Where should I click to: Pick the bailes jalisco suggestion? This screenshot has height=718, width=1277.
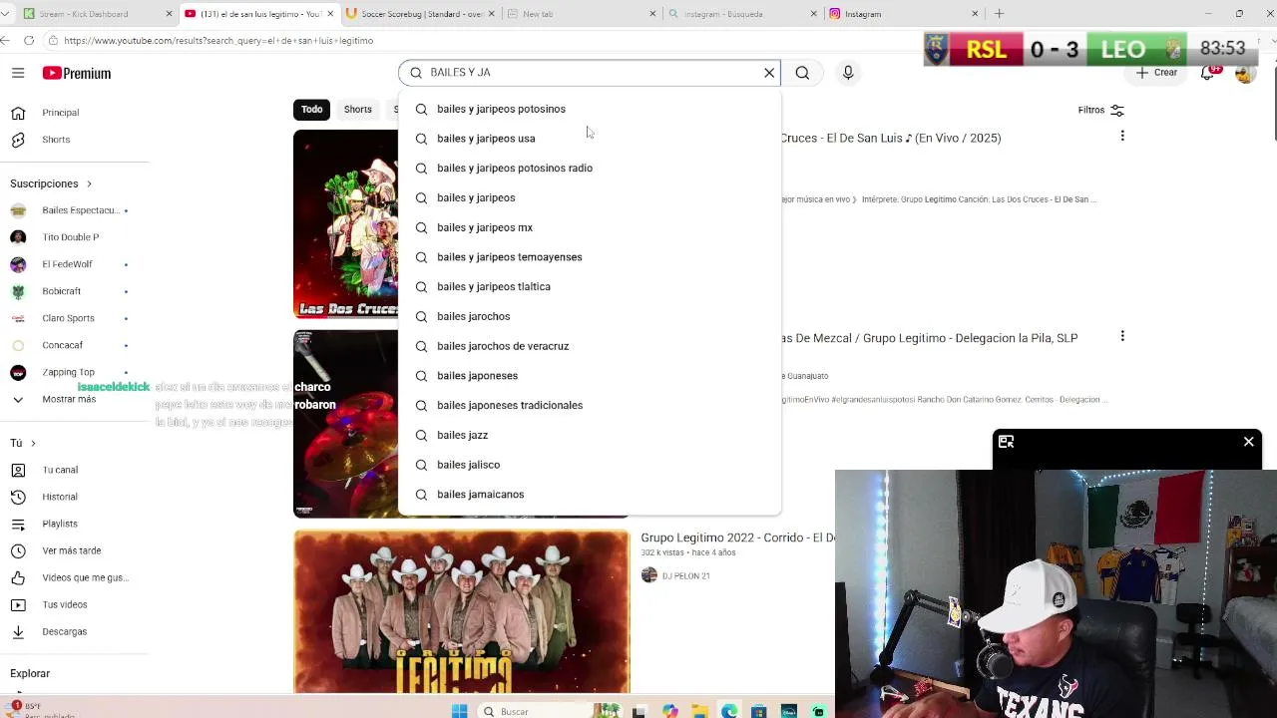click(x=589, y=465)
